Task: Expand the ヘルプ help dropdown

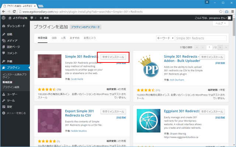Action: [x=221, y=23]
